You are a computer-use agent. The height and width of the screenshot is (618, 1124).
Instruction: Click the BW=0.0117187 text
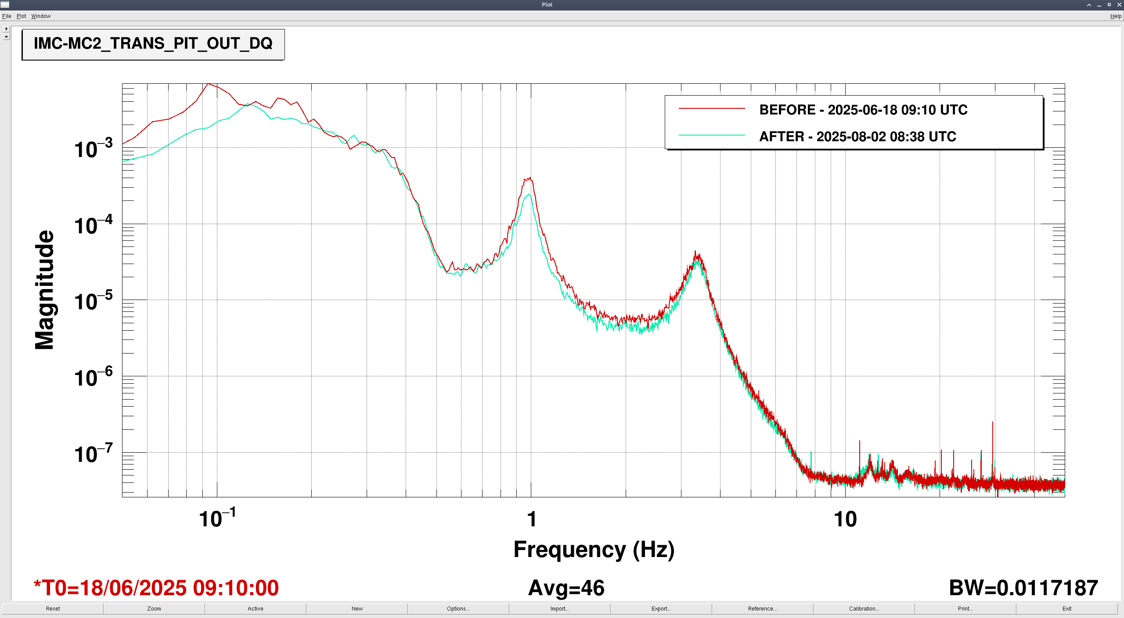[1023, 588]
